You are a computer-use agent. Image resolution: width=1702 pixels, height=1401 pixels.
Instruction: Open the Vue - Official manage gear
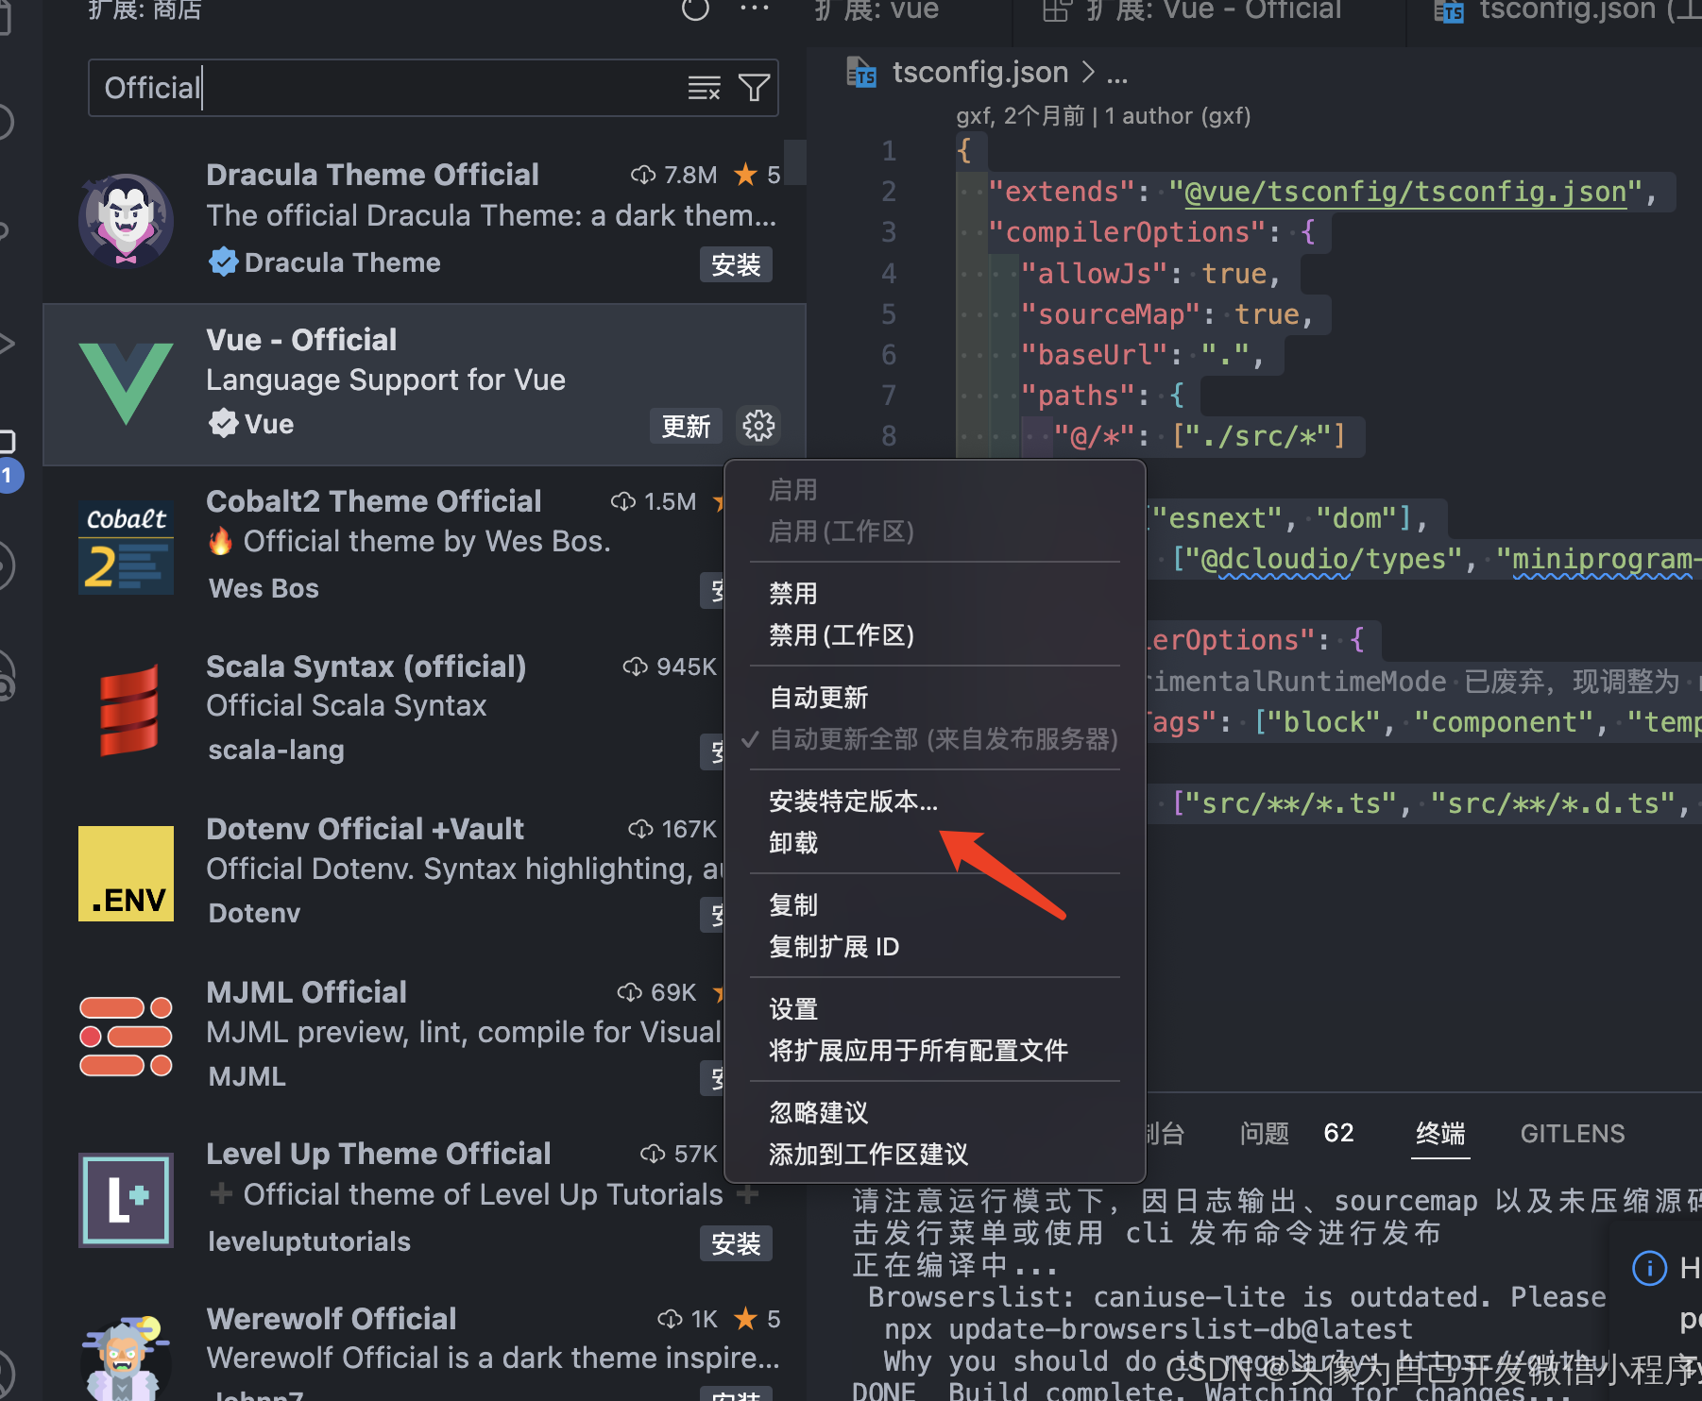coord(758,426)
